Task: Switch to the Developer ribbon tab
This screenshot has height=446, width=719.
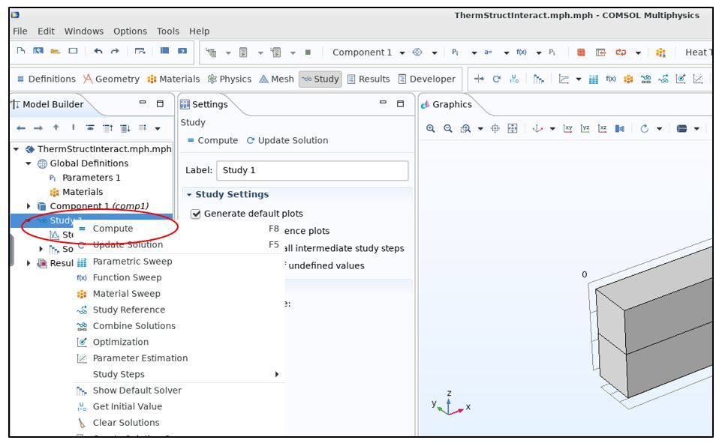Action: click(427, 79)
